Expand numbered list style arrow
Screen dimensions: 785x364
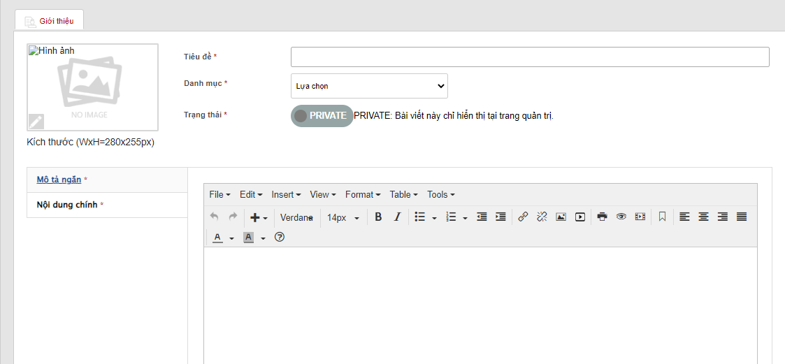(465, 218)
